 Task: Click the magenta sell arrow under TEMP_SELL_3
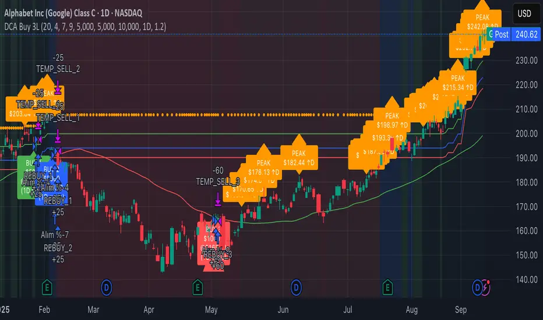[x=217, y=200]
